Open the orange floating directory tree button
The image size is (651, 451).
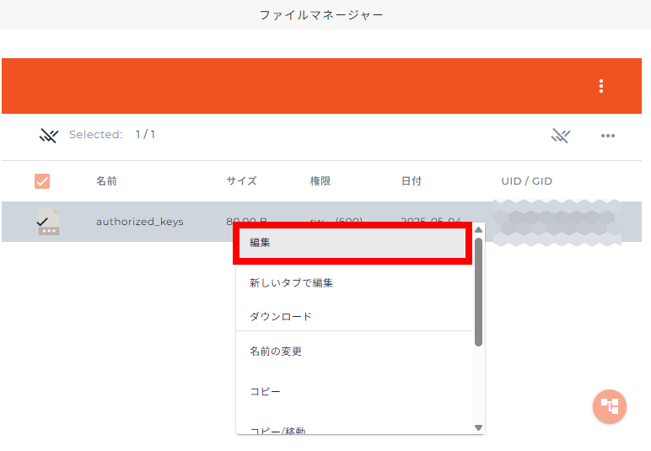609,405
